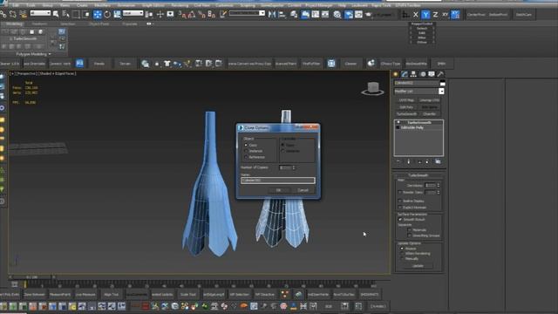Open the Display command panel tab

click(x=432, y=74)
